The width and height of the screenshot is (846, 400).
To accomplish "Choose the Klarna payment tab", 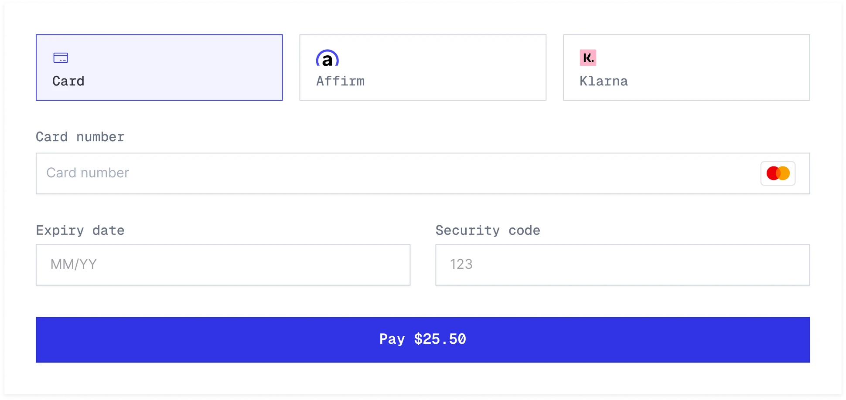I will tap(686, 68).
